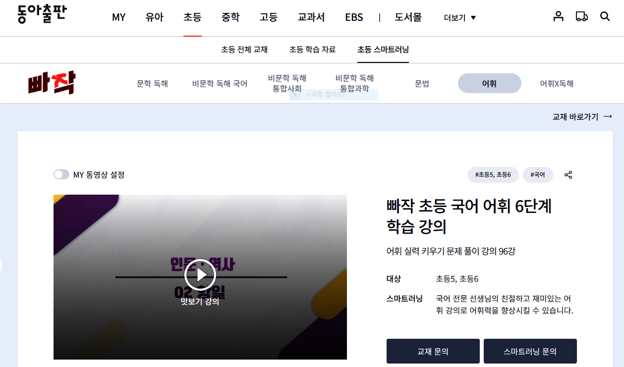Click the user account icon
624x367 pixels.
tap(559, 16)
